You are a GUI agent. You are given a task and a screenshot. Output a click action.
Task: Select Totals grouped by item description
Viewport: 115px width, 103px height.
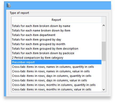(56, 49)
